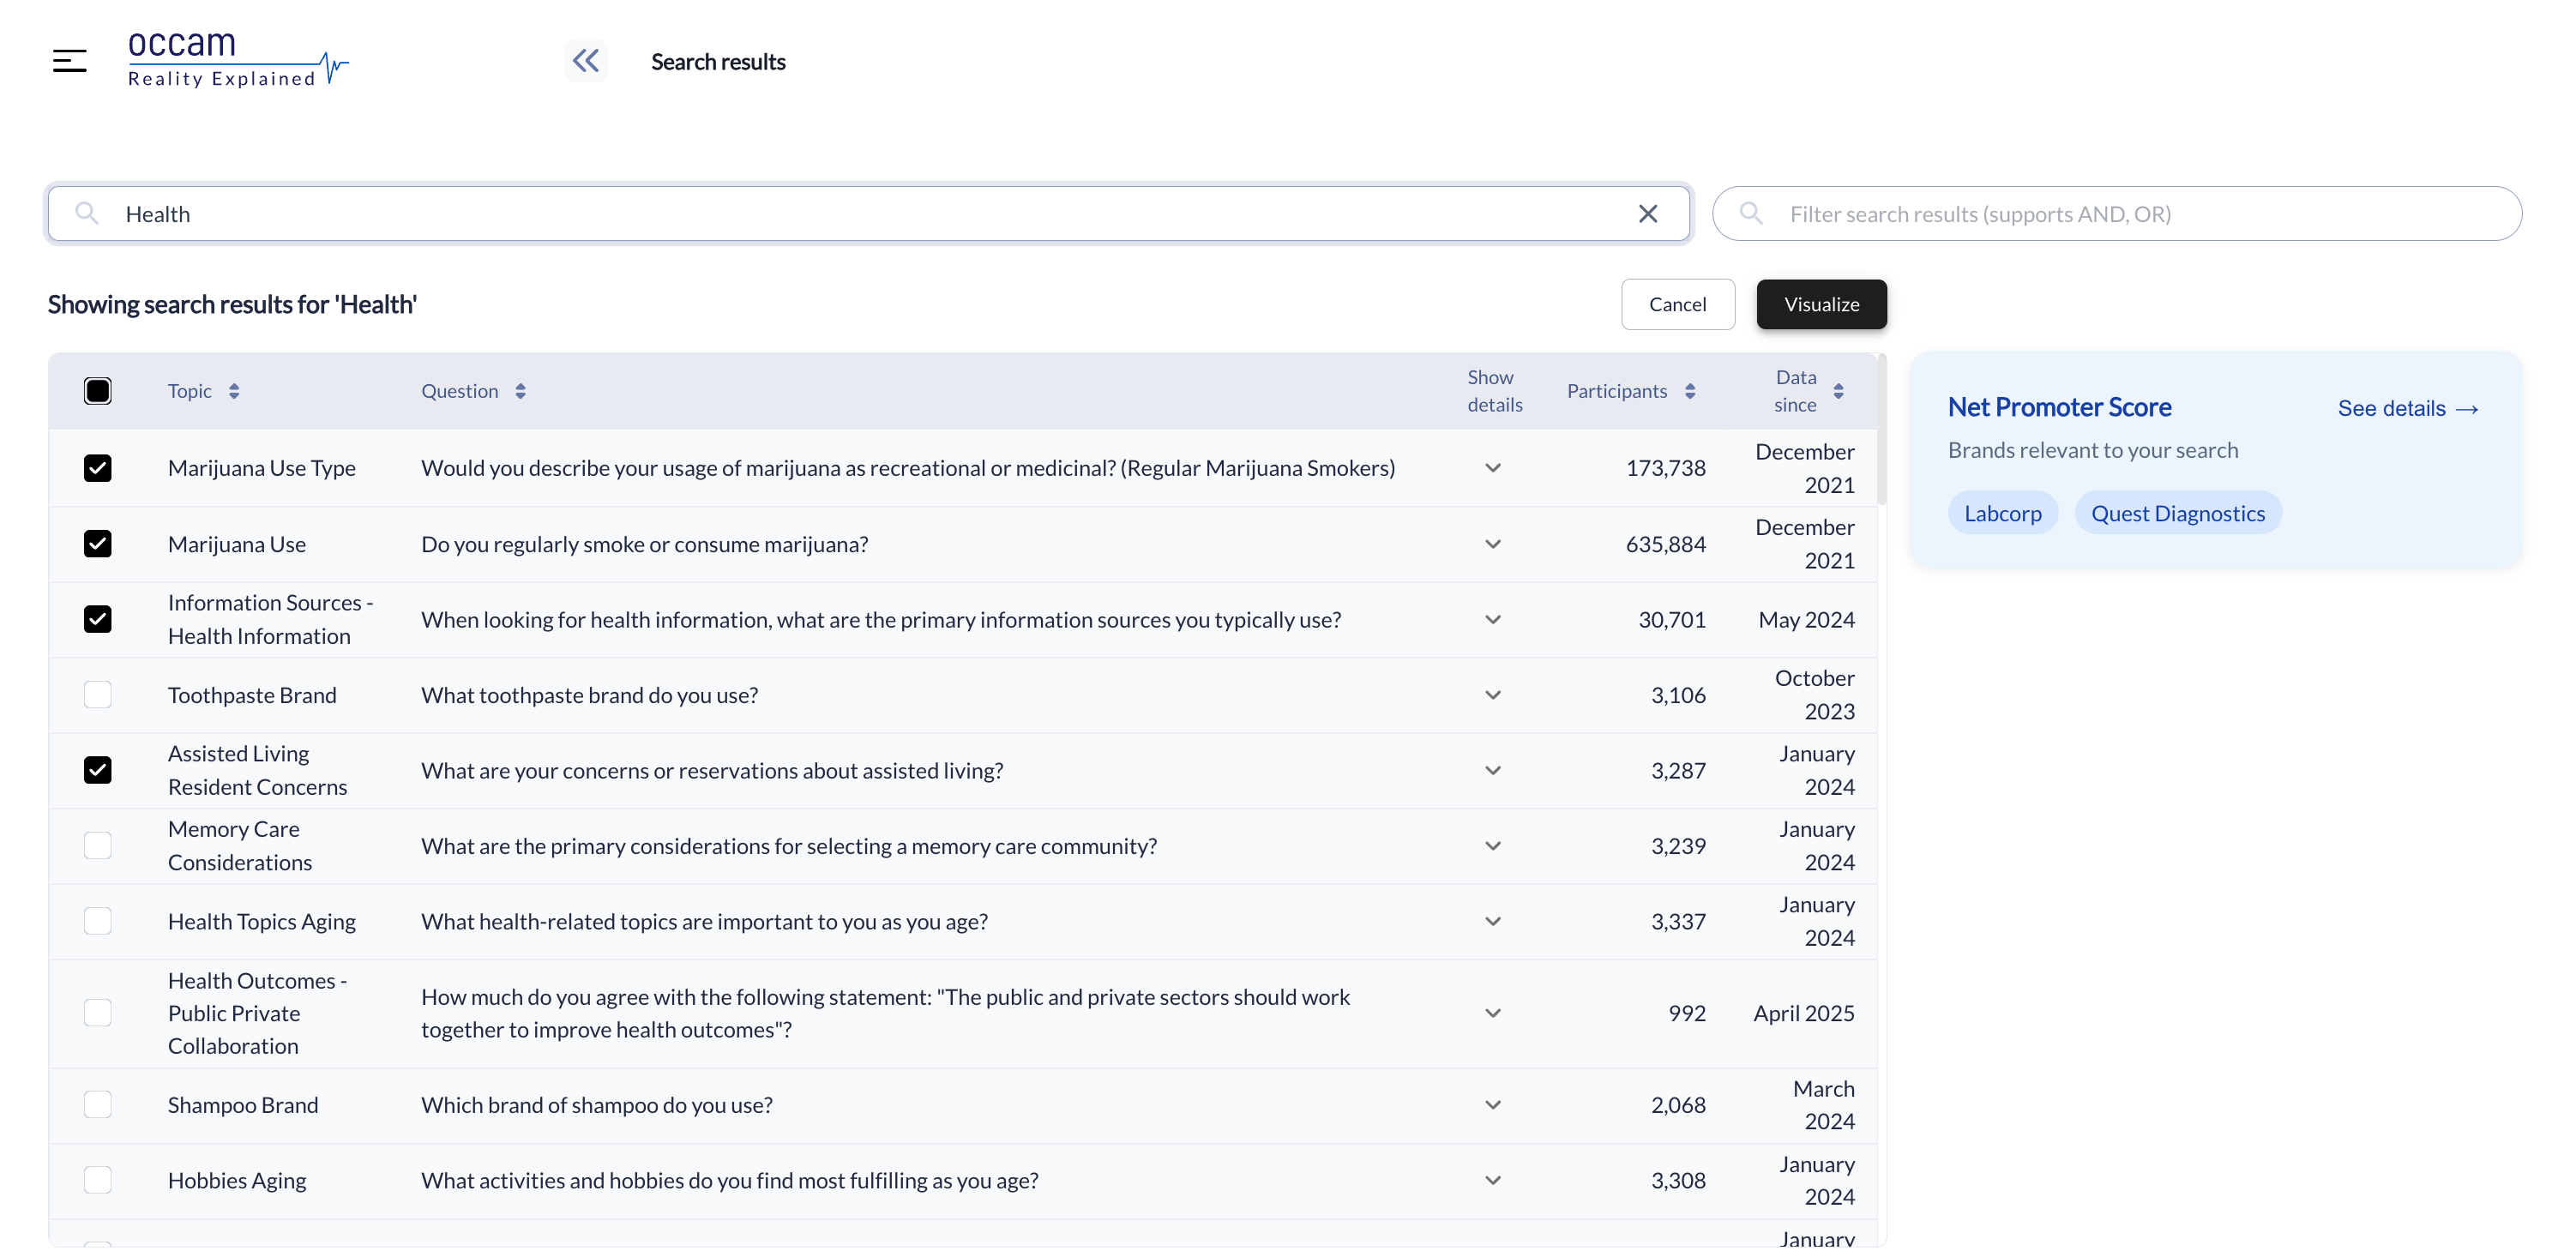Image resolution: width=2576 pixels, height=1257 pixels.
Task: Toggle the select-all header checkbox
Action: point(98,391)
